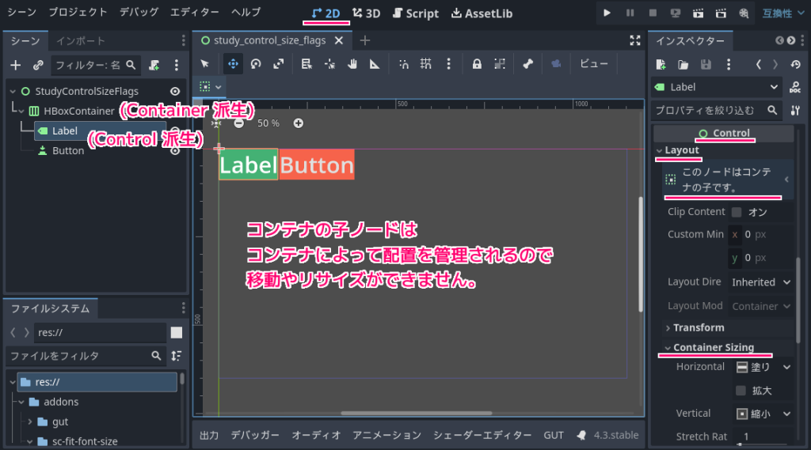811x450 pixels.
Task: Open Vertical 縮小 sizing dropdown
Action: point(763,414)
